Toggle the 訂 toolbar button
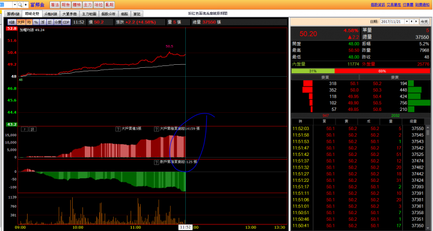Screen dimensions: 433x231 (x=50, y=22)
